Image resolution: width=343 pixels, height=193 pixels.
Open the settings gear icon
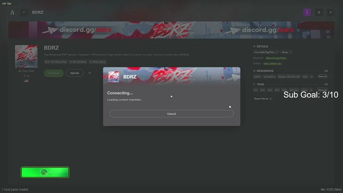pyautogui.click(x=319, y=12)
